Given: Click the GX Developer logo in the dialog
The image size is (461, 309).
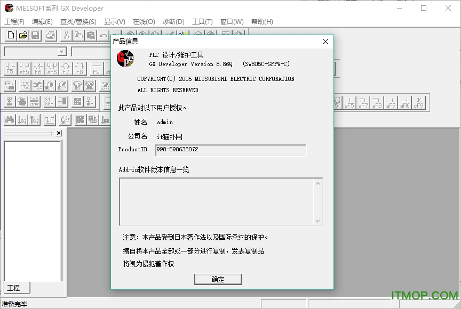Looking at the screenshot, I should [125, 59].
